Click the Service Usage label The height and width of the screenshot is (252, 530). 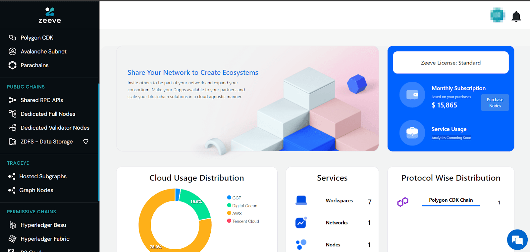[x=449, y=129]
